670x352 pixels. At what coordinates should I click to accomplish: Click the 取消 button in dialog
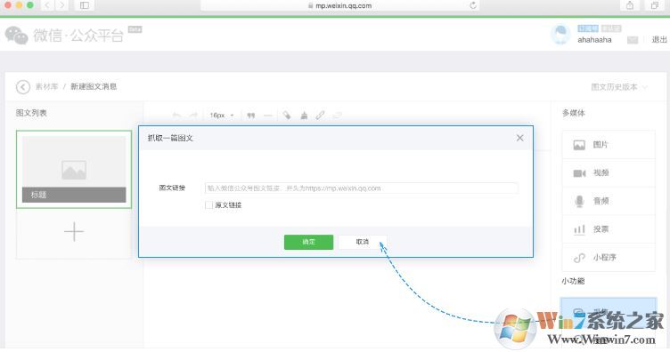pyautogui.click(x=363, y=242)
